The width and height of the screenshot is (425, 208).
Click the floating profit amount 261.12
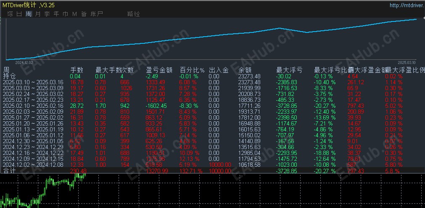tap(356, 82)
